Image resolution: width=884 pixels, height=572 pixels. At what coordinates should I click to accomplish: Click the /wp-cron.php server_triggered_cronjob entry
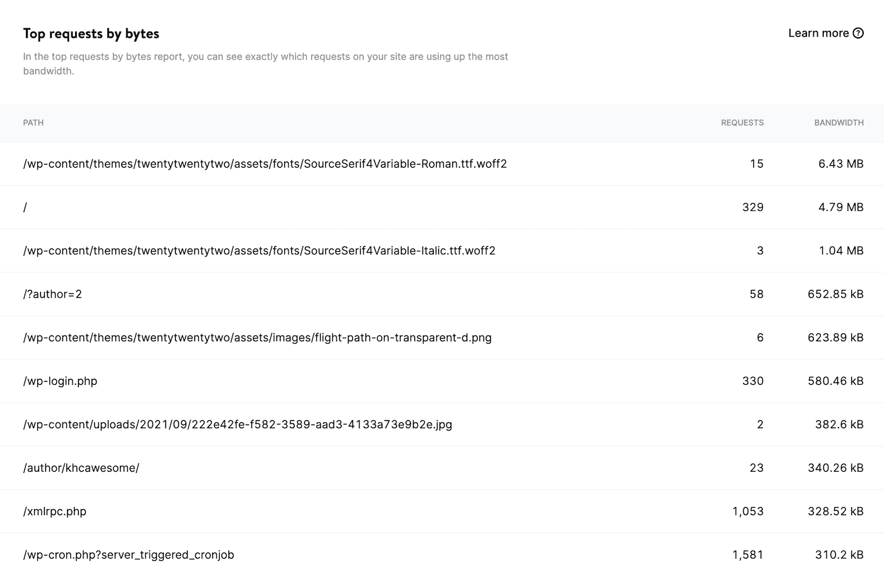click(x=128, y=555)
